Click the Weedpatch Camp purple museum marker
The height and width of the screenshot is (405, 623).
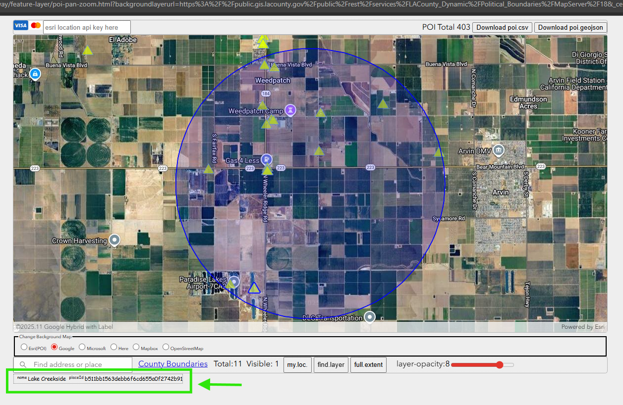pos(290,110)
